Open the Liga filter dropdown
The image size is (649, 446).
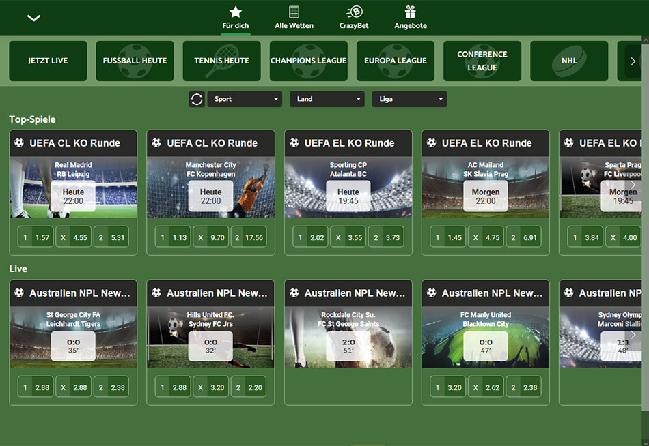409,99
